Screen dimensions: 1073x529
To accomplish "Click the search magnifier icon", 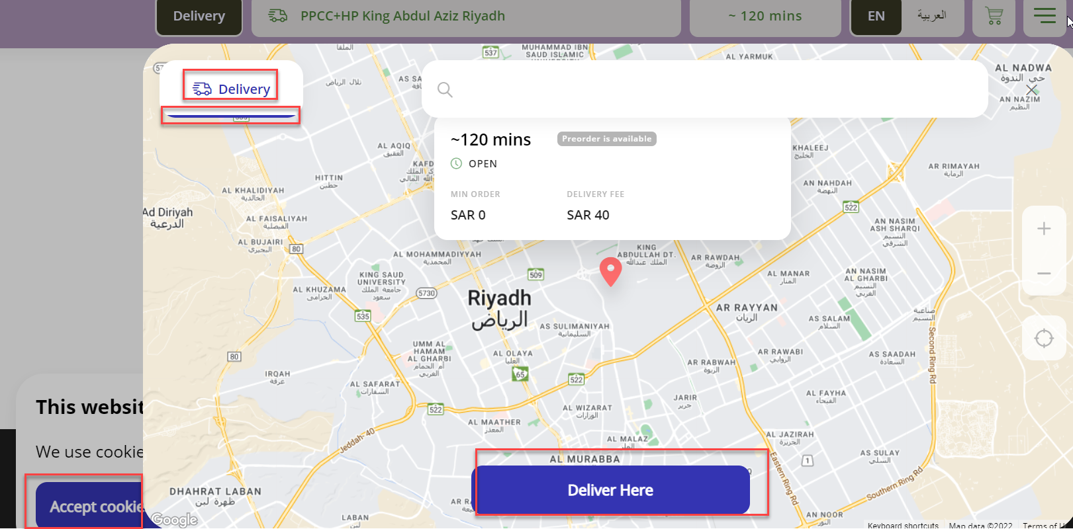I will click(x=445, y=90).
